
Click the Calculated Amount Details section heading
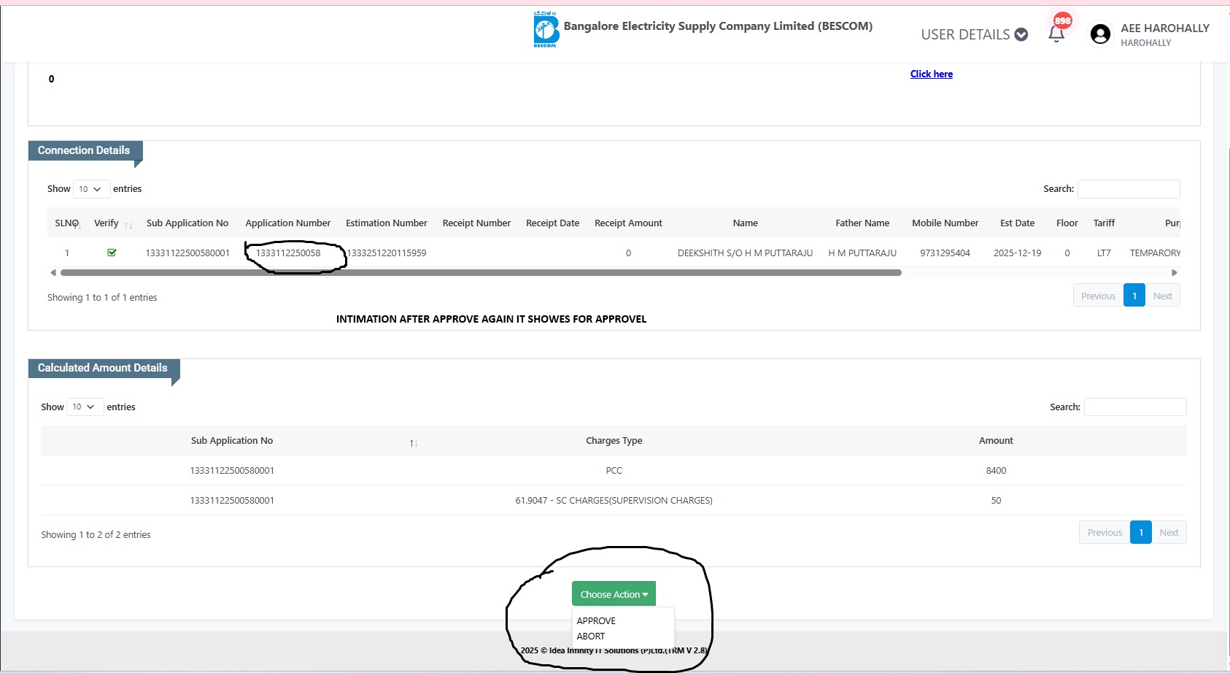tap(103, 368)
